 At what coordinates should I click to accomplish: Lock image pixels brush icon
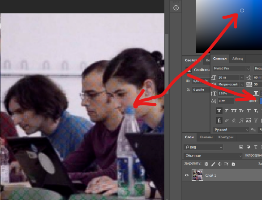(x=213, y=164)
